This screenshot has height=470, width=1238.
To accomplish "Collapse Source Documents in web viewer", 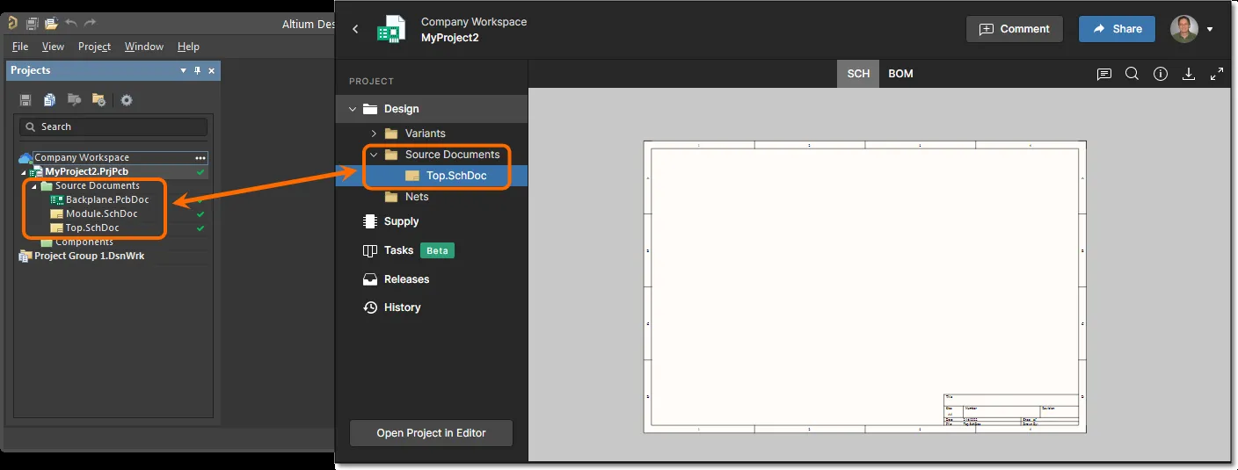I will pyautogui.click(x=374, y=155).
